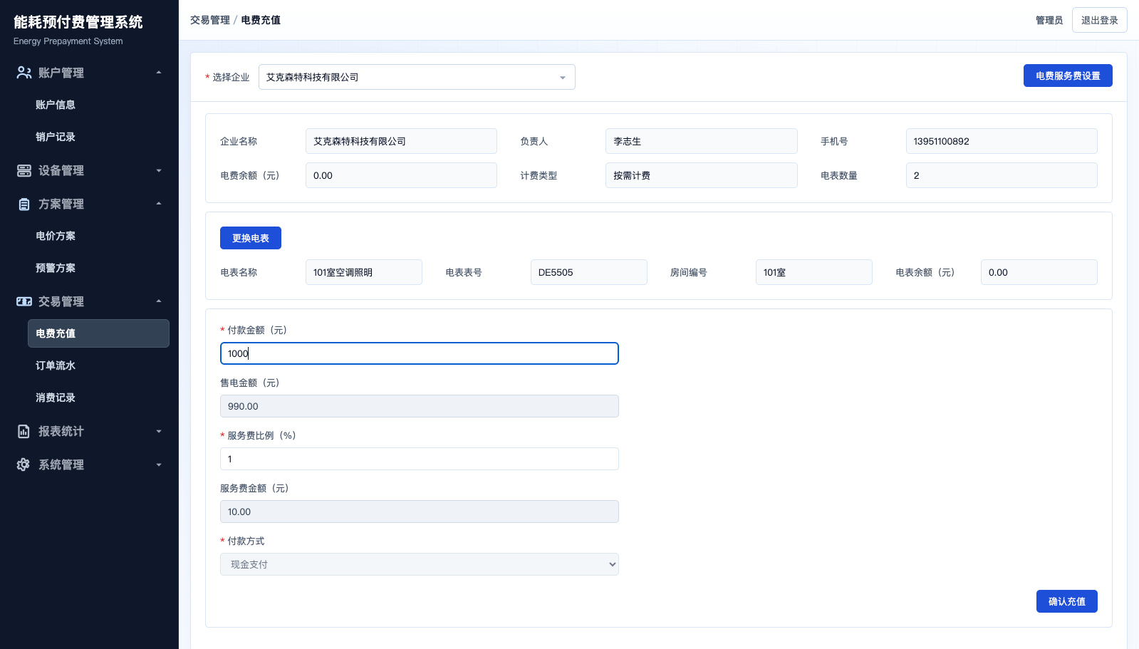Click the 更换电表 button
The height and width of the screenshot is (649, 1139).
coord(251,238)
